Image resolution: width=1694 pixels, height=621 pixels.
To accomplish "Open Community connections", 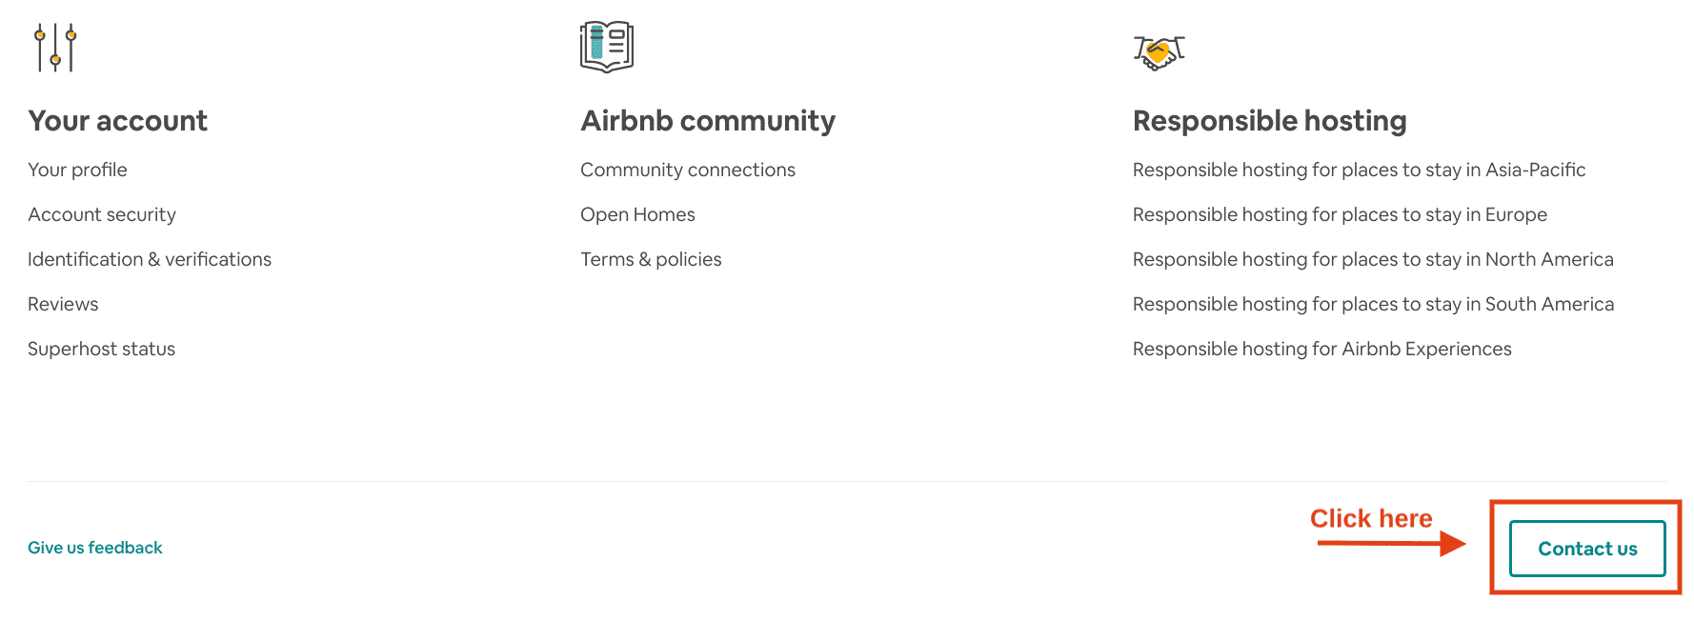I will point(687,170).
